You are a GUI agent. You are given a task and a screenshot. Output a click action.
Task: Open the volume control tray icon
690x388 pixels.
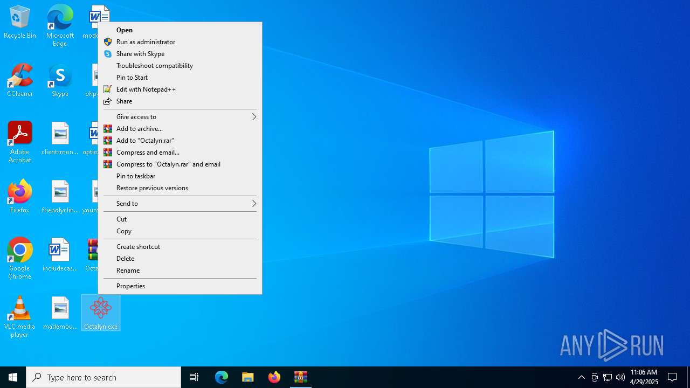620,377
